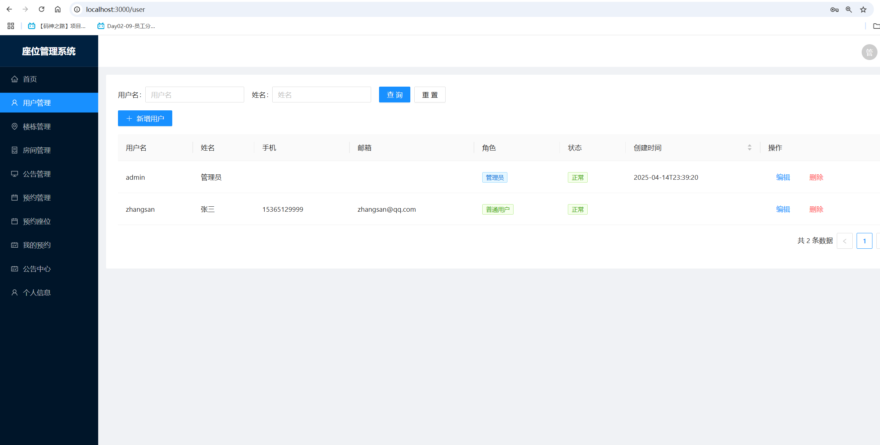Click the home icon beside 首页
880x445 pixels.
(x=14, y=79)
